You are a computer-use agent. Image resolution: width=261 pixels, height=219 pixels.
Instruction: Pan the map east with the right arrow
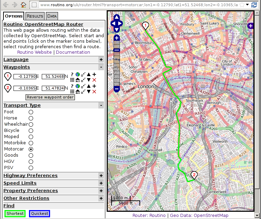pyautogui.click(x=120, y=23)
